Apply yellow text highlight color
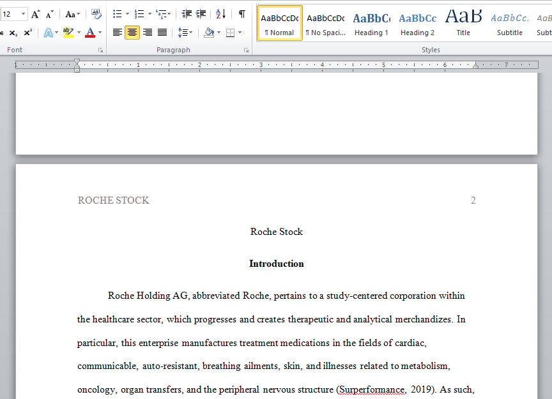This screenshot has height=399, width=552. (x=68, y=33)
